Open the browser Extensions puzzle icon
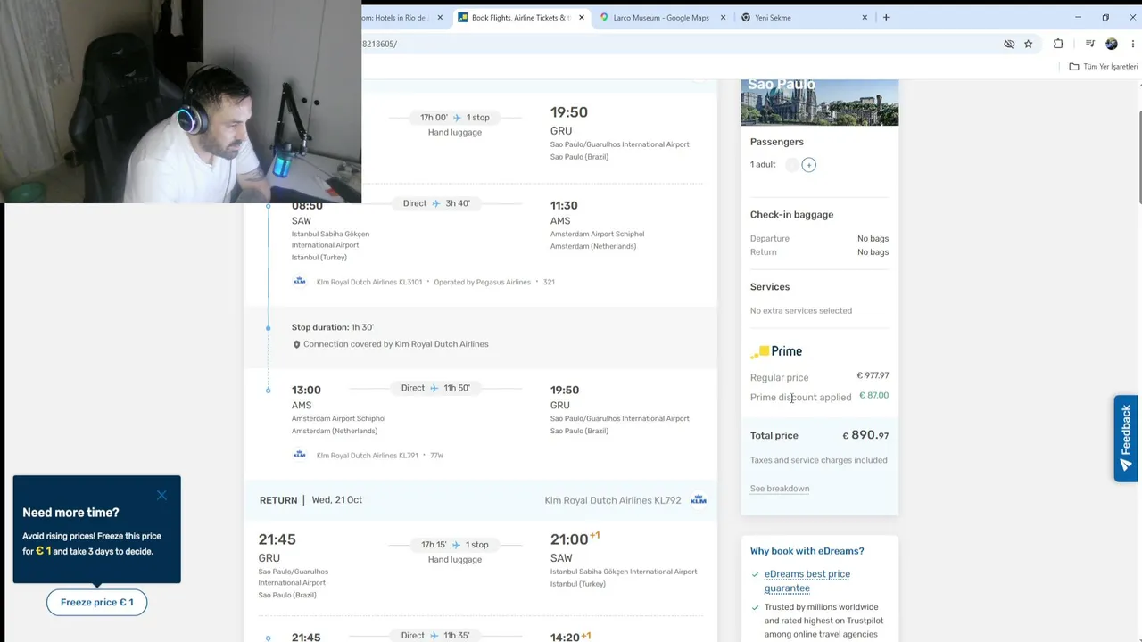 (1058, 44)
